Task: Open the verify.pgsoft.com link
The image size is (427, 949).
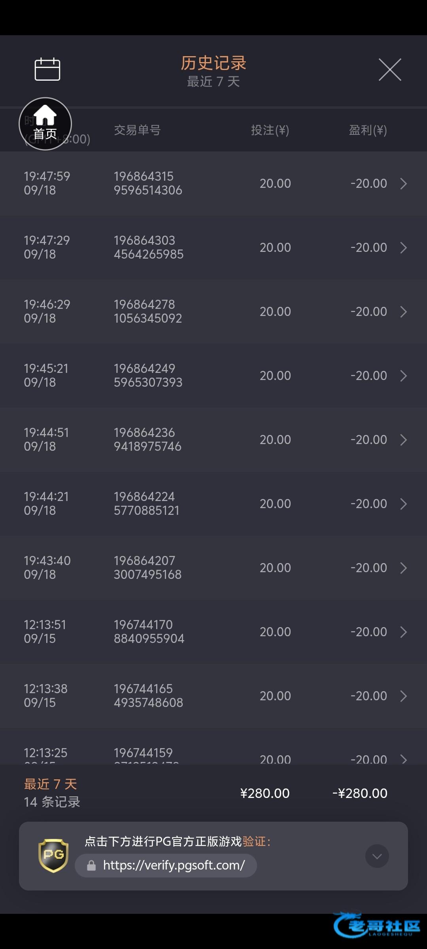Action: [x=174, y=866]
